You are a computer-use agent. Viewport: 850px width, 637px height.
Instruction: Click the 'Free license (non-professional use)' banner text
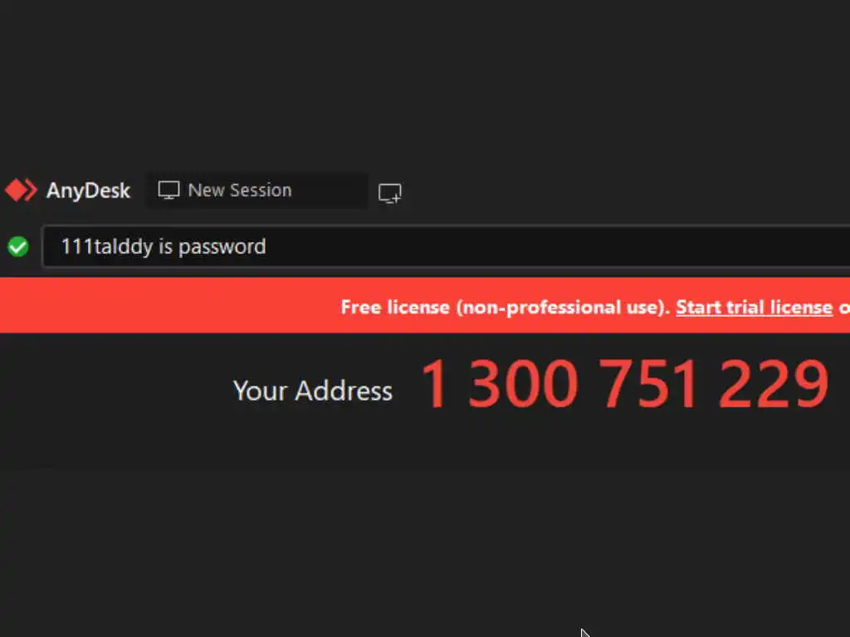506,307
